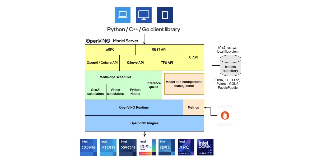Click the OpenVINO Model Server logo

pyautogui.click(x=112, y=41)
